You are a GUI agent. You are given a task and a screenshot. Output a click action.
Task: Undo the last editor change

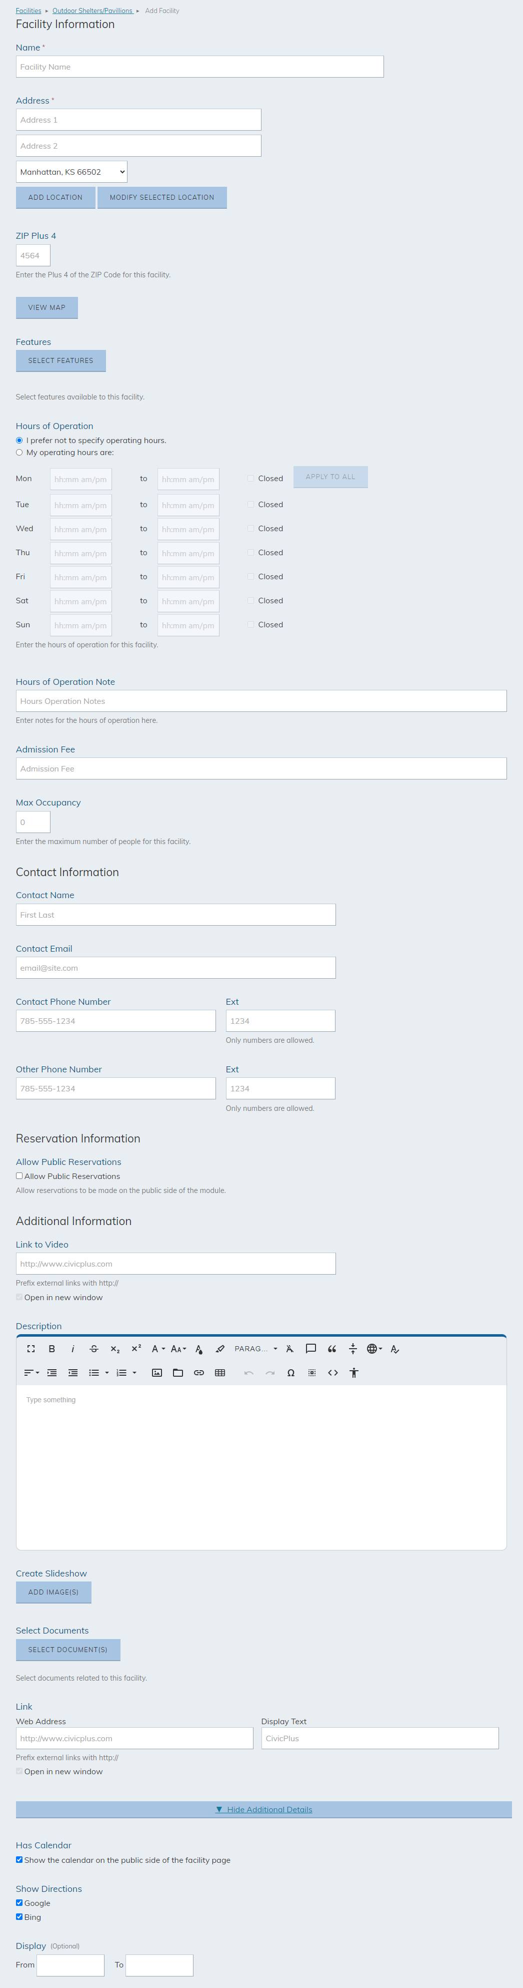pyautogui.click(x=249, y=1373)
